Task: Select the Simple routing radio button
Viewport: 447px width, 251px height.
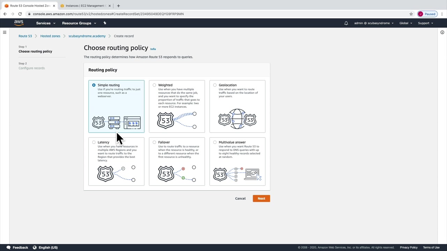Action: pos(94,85)
